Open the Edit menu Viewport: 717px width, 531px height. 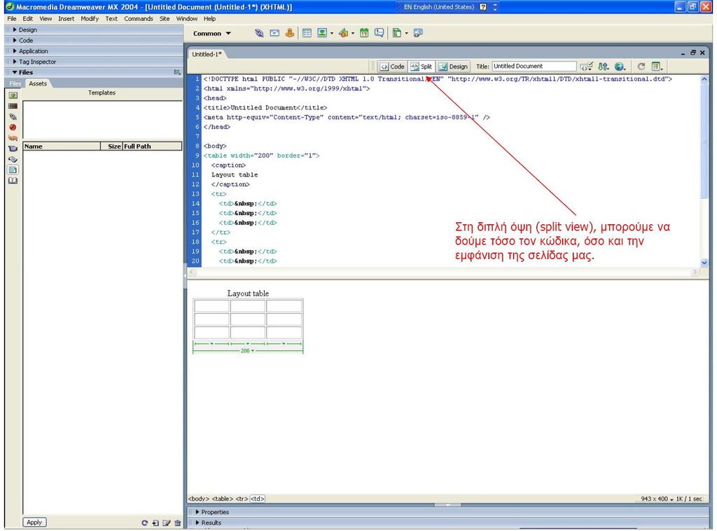coord(28,19)
